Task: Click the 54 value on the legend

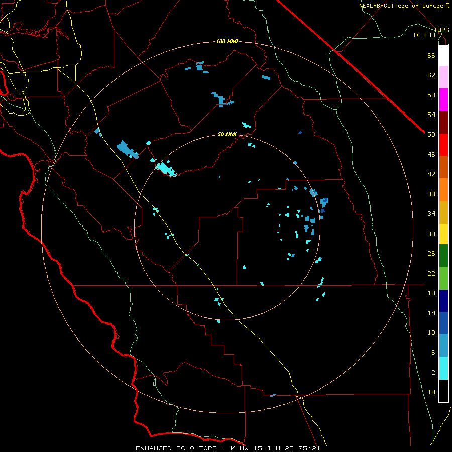Action: click(431, 115)
